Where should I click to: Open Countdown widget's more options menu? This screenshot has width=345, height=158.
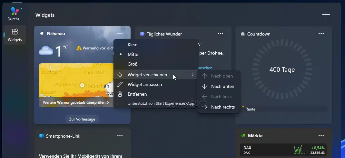(x=321, y=34)
